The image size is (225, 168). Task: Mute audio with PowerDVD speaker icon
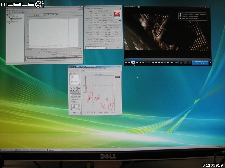point(172,63)
